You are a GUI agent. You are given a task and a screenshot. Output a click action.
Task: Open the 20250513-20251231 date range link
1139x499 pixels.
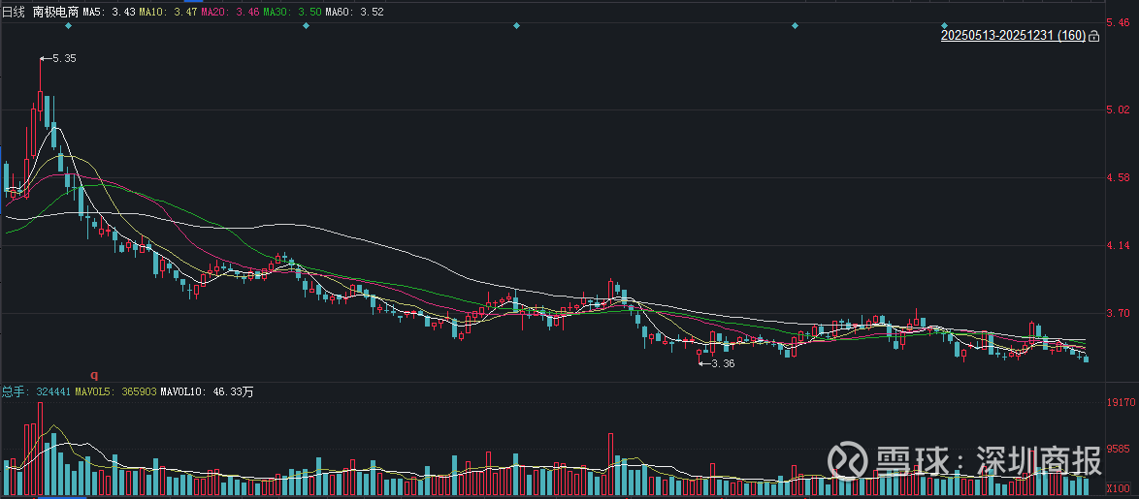point(1013,36)
